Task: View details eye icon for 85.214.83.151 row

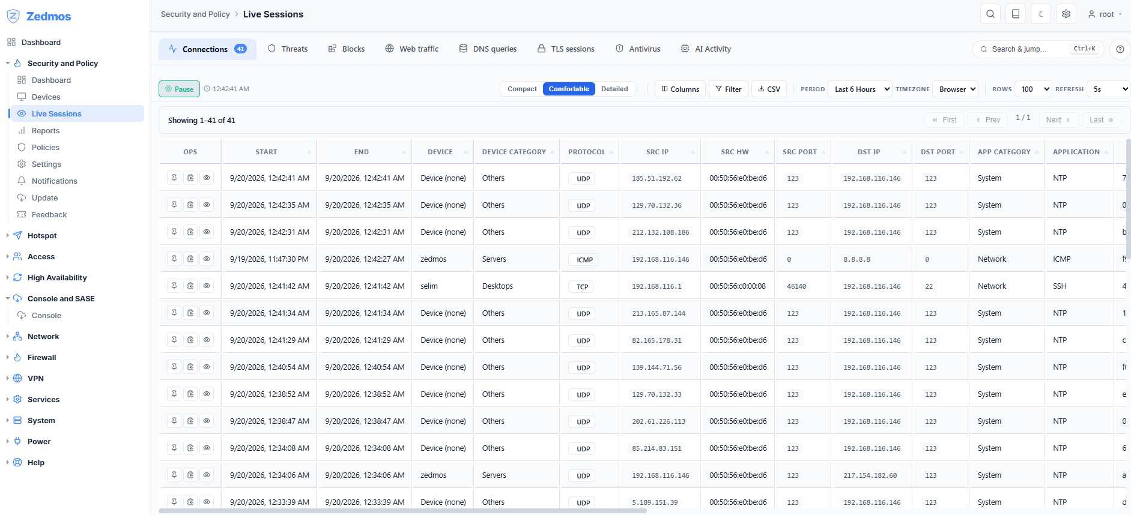Action: pos(207,448)
